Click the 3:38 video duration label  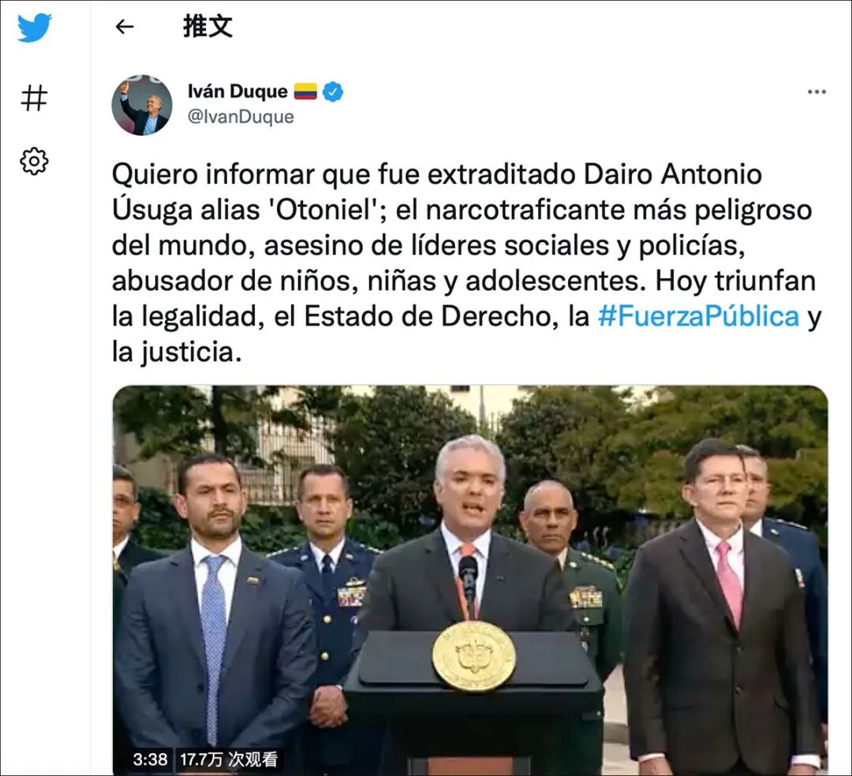click(x=150, y=759)
